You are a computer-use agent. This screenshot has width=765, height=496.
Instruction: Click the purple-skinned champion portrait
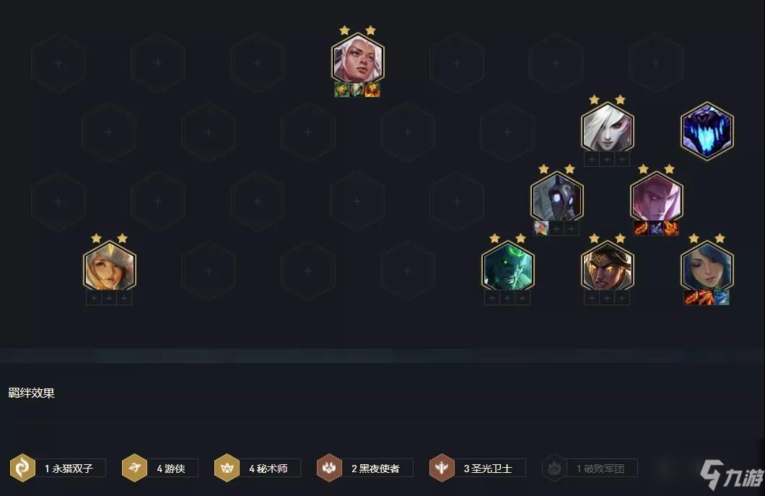click(656, 197)
